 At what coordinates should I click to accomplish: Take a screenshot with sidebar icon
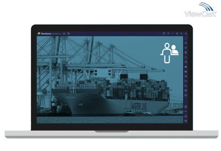pos(186,76)
